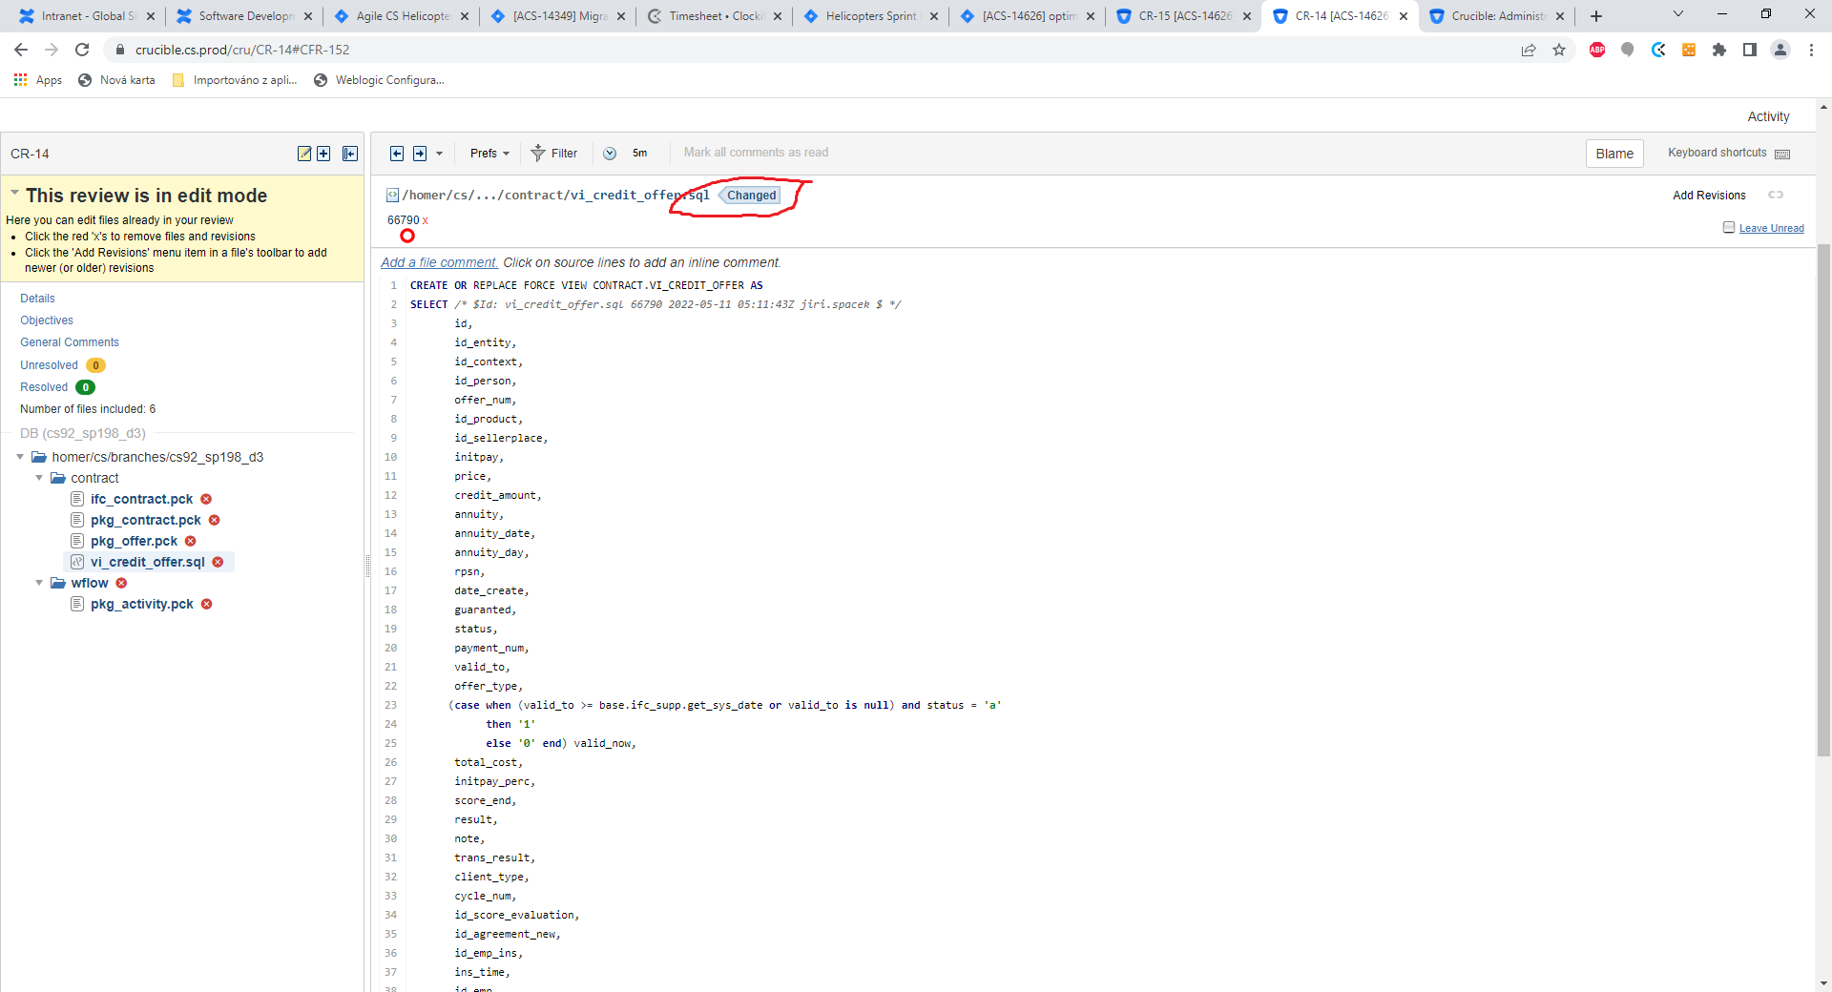Viewport: 1832px width, 992px height.
Task: Remove ifc_contract.pck using its red x icon
Action: (x=206, y=499)
